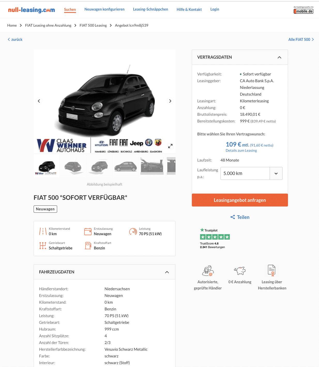Show previous car photo with left arrow
This screenshot has width=319, height=367.
pos(39,101)
